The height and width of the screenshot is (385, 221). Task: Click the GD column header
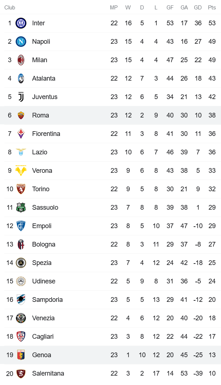pos(198,8)
